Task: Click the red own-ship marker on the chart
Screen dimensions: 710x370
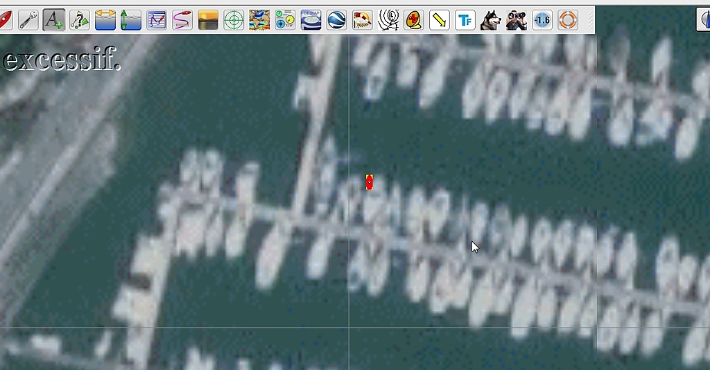Action: point(369,182)
